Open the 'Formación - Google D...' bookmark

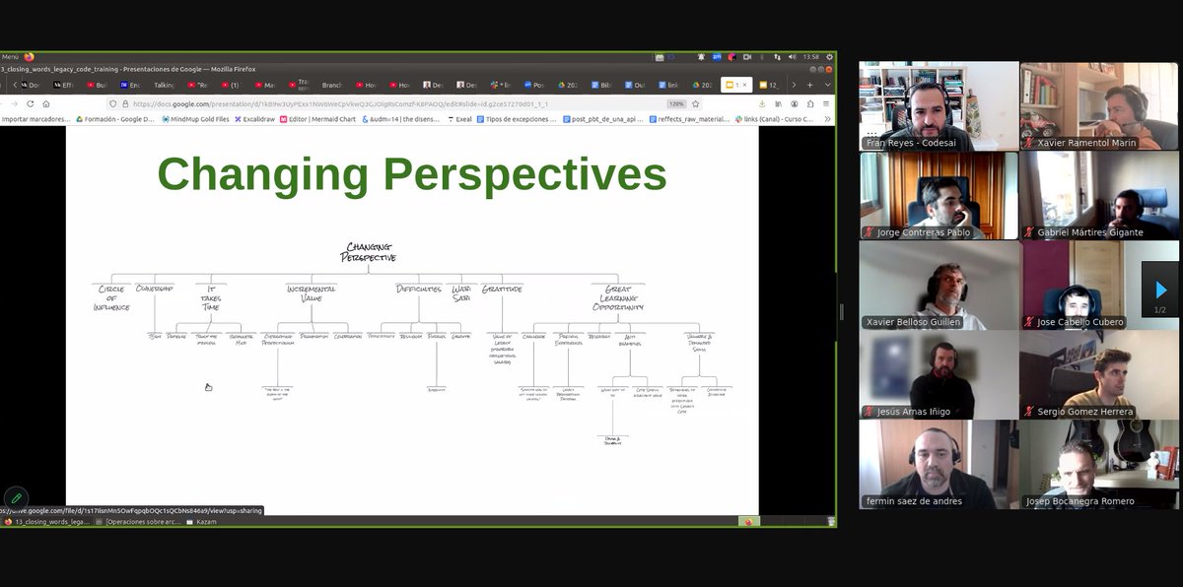pyautogui.click(x=115, y=119)
